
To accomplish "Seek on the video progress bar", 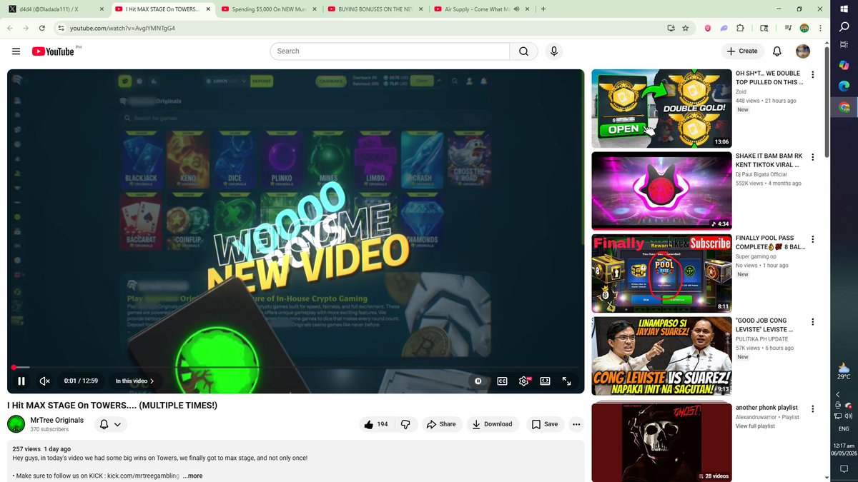I will click(296, 368).
